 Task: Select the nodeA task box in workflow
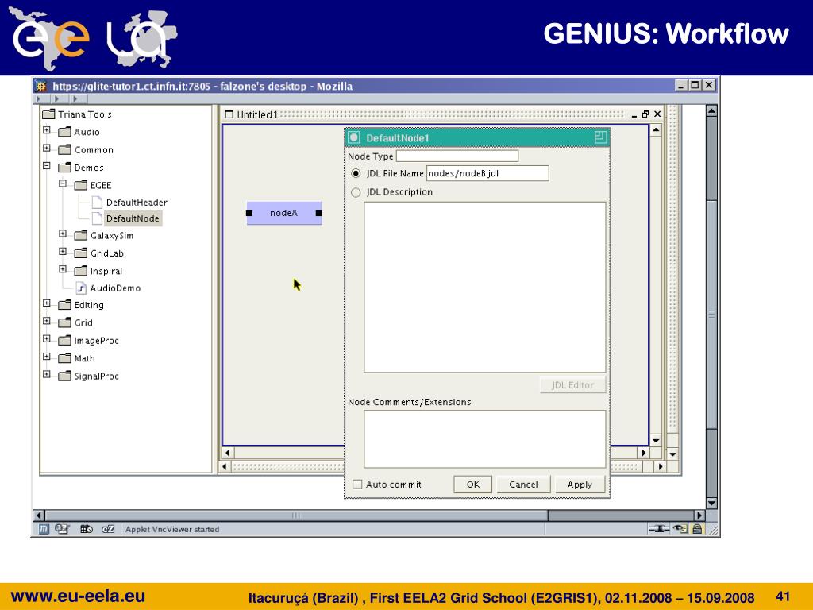pyautogui.click(x=284, y=213)
